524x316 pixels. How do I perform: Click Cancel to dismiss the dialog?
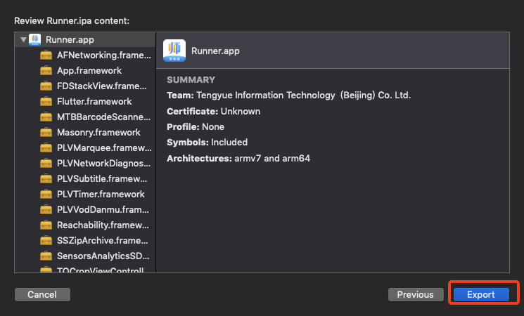click(x=42, y=295)
